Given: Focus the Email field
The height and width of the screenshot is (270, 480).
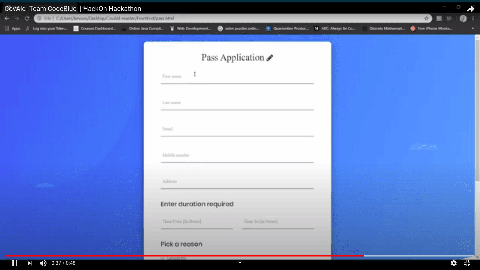Looking at the screenshot, I should point(237,129).
